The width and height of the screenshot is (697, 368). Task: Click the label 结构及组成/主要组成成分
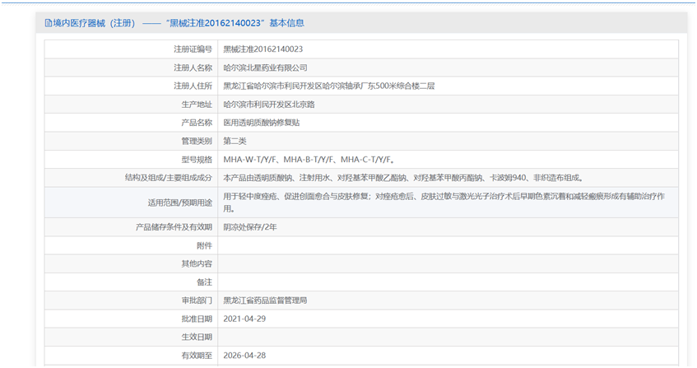169,178
